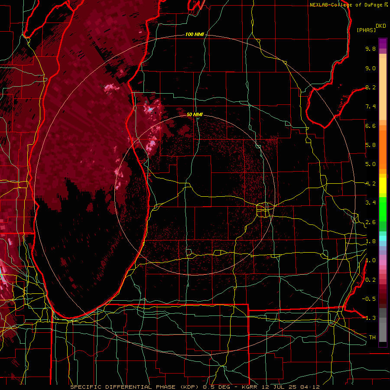Click the [PHAS] units label
The image size is (390, 390).
coord(366,30)
